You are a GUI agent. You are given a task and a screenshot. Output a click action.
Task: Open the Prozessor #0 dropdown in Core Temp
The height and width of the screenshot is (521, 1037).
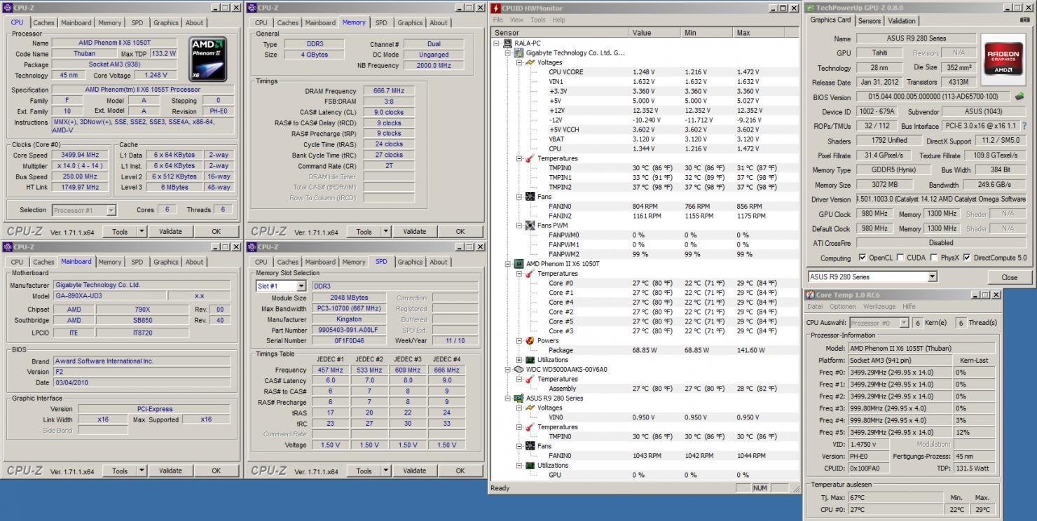(904, 323)
